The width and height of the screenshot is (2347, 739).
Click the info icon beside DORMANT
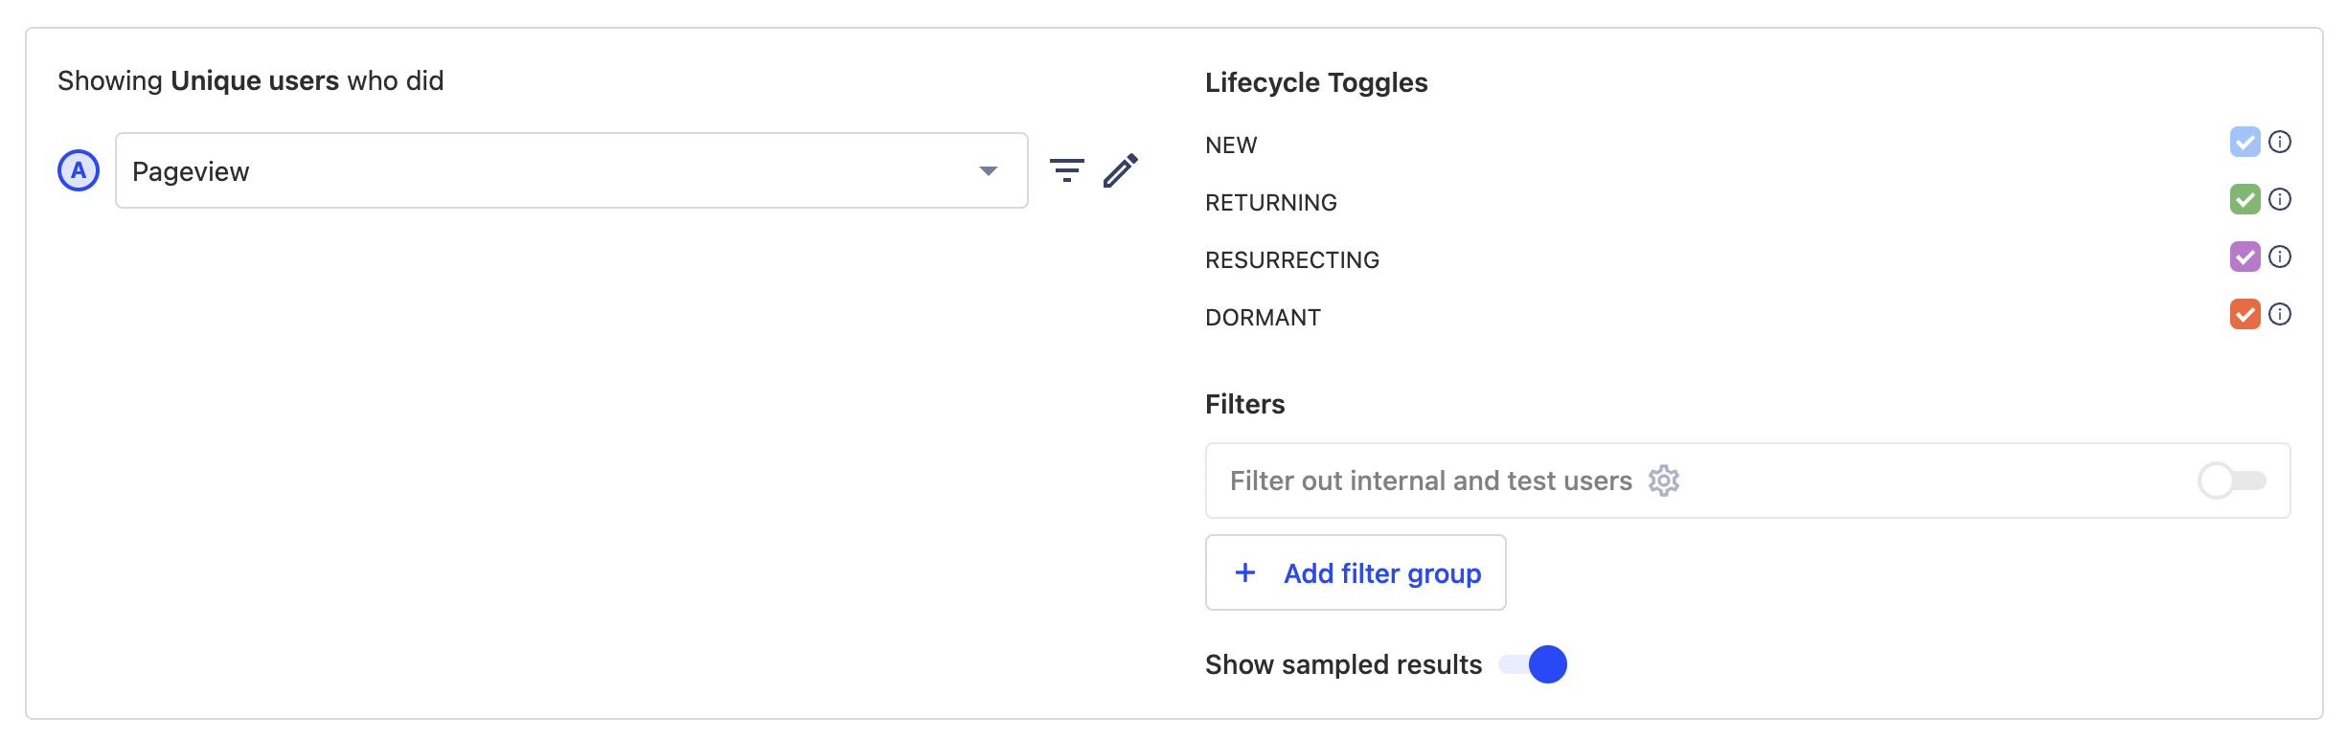click(x=2280, y=314)
